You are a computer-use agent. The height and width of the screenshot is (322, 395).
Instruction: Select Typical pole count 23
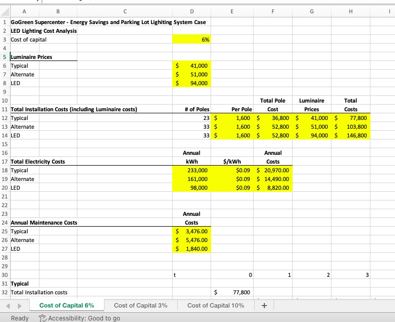[192, 118]
